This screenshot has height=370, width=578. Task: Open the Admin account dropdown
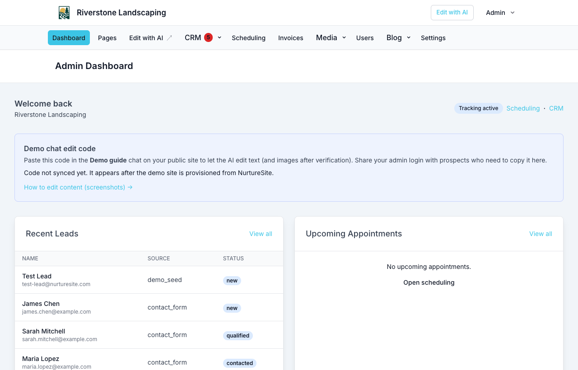click(x=500, y=13)
